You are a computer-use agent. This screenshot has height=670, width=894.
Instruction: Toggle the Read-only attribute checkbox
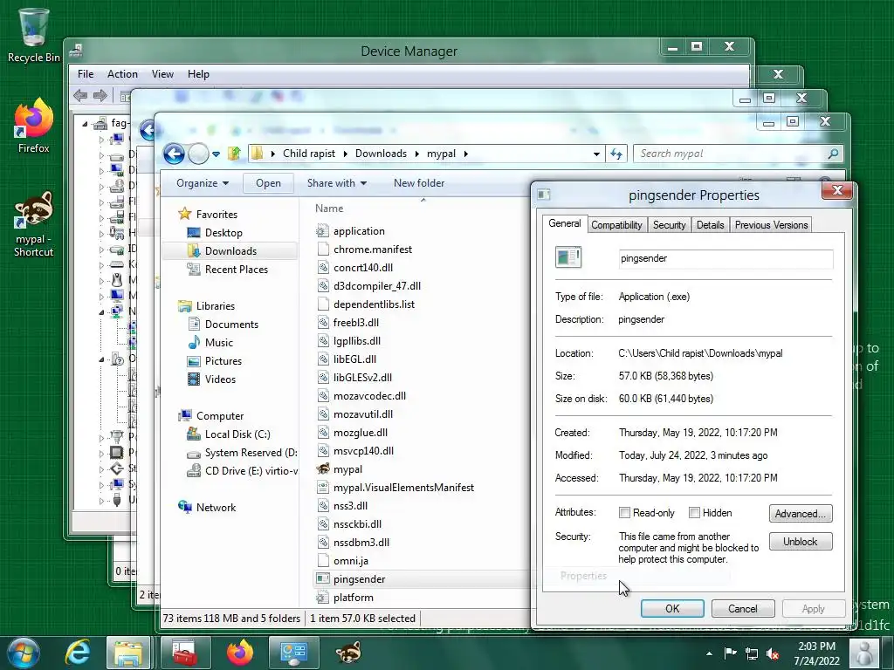pos(624,513)
